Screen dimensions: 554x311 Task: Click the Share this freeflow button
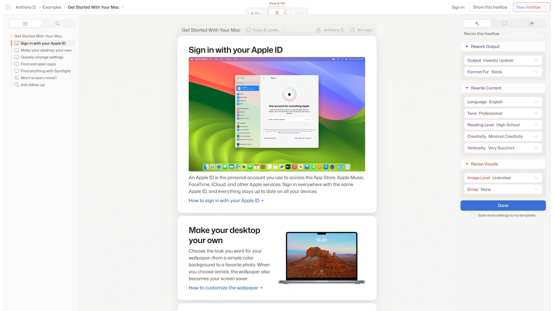pyautogui.click(x=490, y=7)
